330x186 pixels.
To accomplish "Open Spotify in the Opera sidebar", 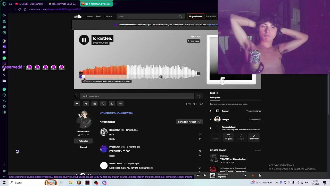I will 4,89.
